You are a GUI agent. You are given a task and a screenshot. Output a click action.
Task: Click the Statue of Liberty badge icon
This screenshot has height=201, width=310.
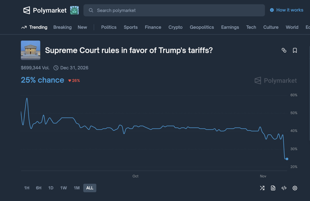pos(74,10)
